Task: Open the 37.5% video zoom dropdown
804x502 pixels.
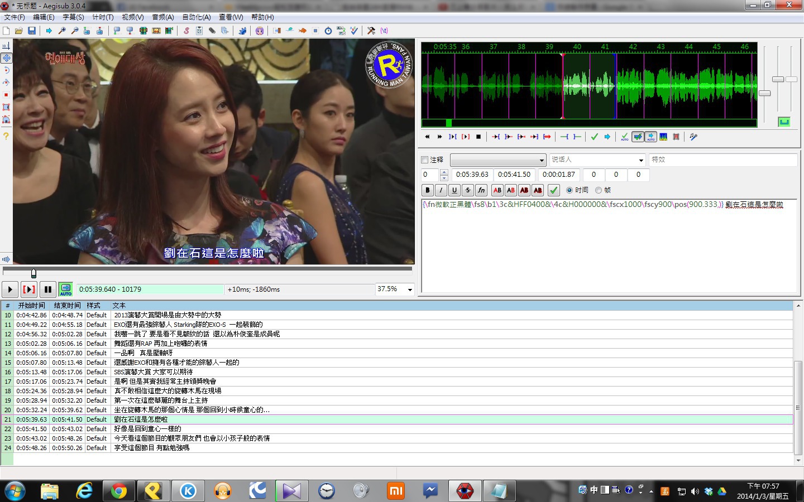Action: 410,289
